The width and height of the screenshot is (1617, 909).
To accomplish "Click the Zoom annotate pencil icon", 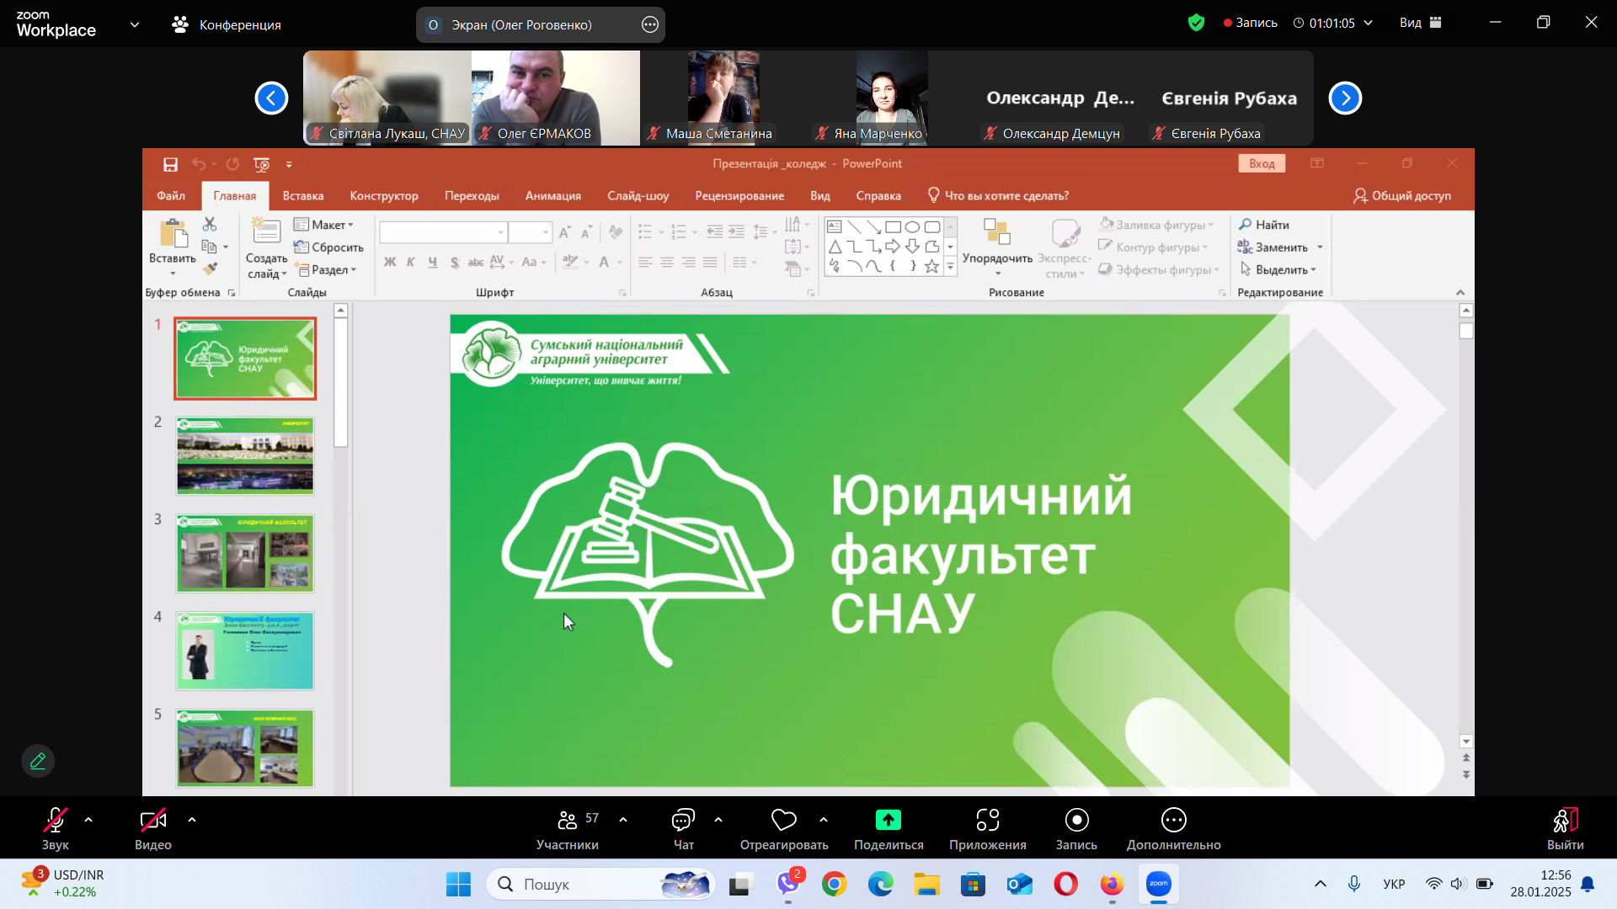I will pos(38,761).
